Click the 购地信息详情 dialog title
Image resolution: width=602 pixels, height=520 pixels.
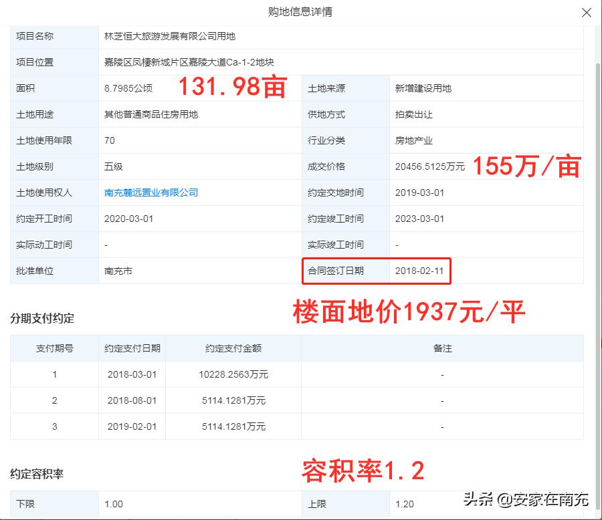301,12
